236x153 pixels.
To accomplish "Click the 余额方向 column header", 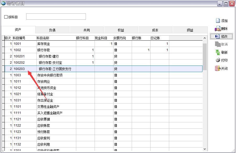I will 119,38.
